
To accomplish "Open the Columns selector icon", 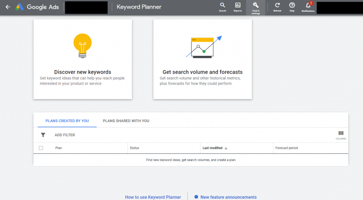I will tap(341, 134).
